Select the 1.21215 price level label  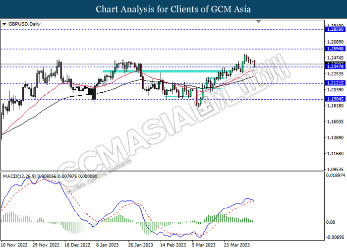coord(335,83)
